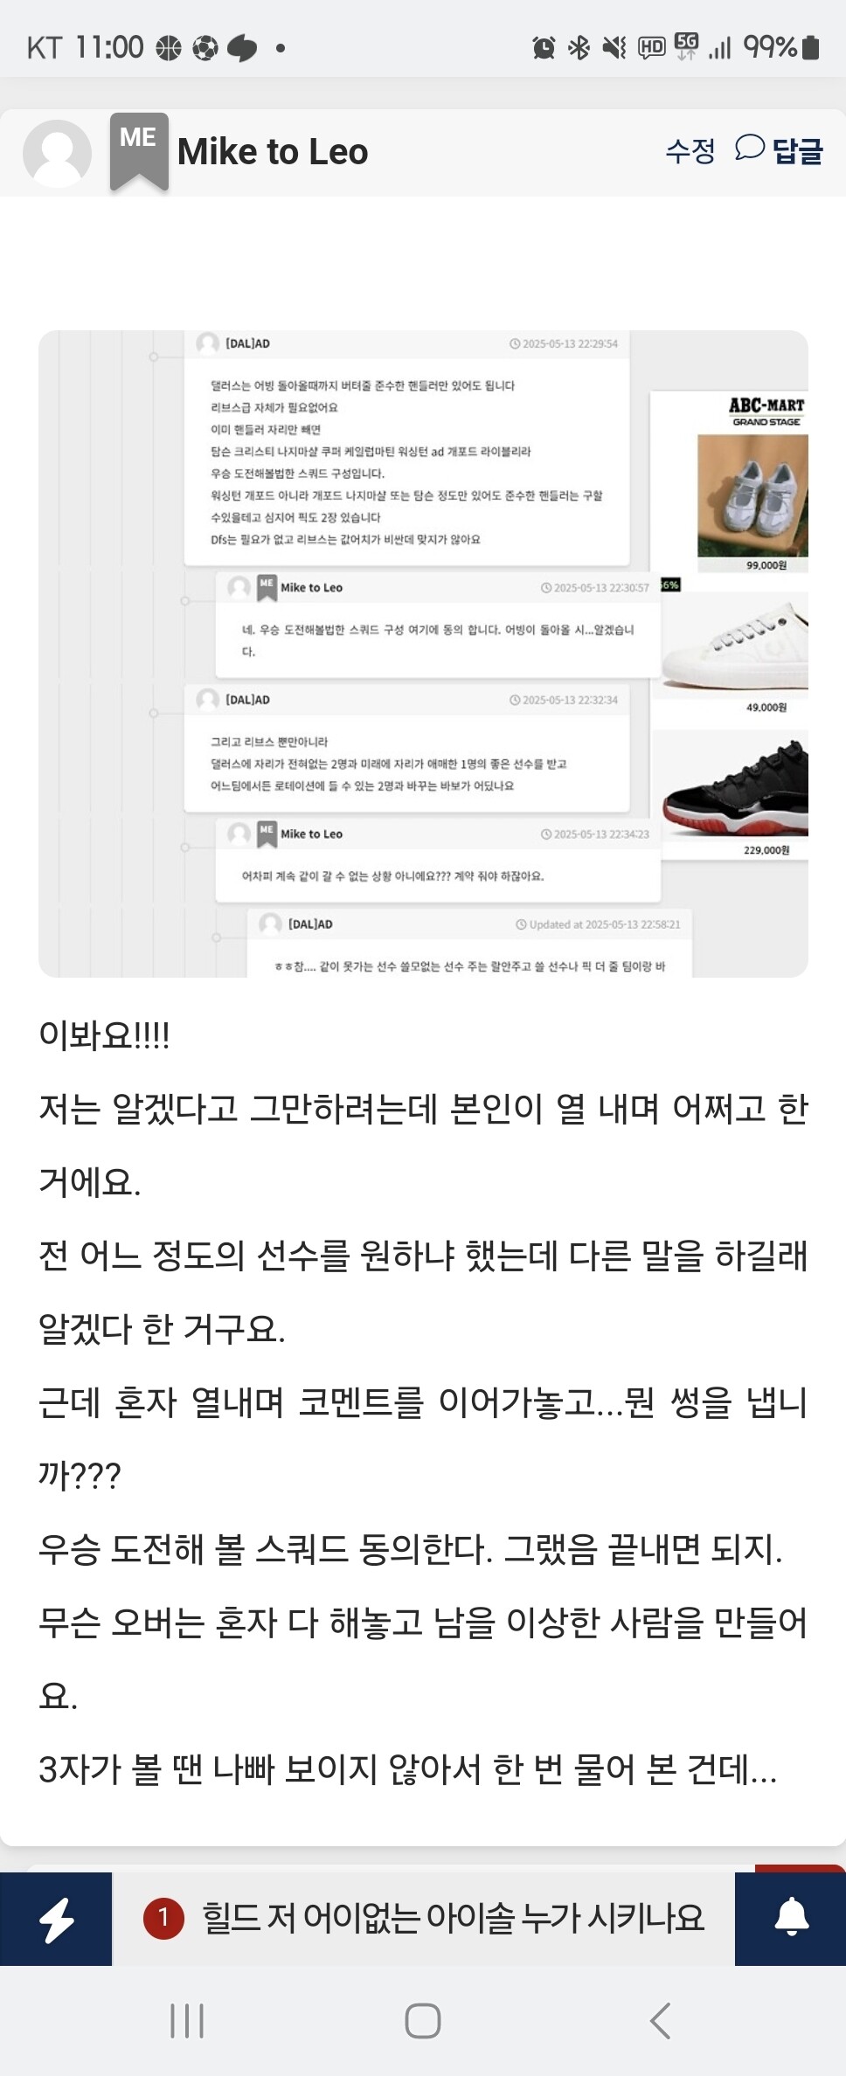Screen dimensions: 846x2076
Task: Tap the ME bookmark badge
Action: pyautogui.click(x=139, y=150)
